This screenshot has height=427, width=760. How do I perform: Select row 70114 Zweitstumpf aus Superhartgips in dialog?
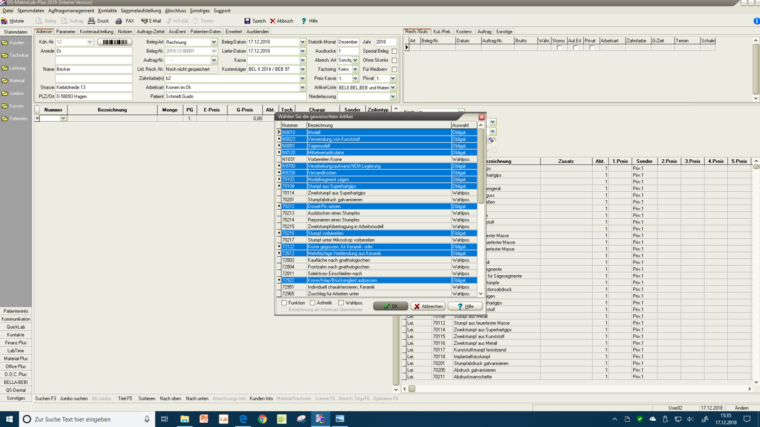tap(377, 193)
